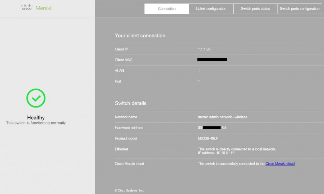
Task: Click the VLAN label
Action: coord(119,71)
